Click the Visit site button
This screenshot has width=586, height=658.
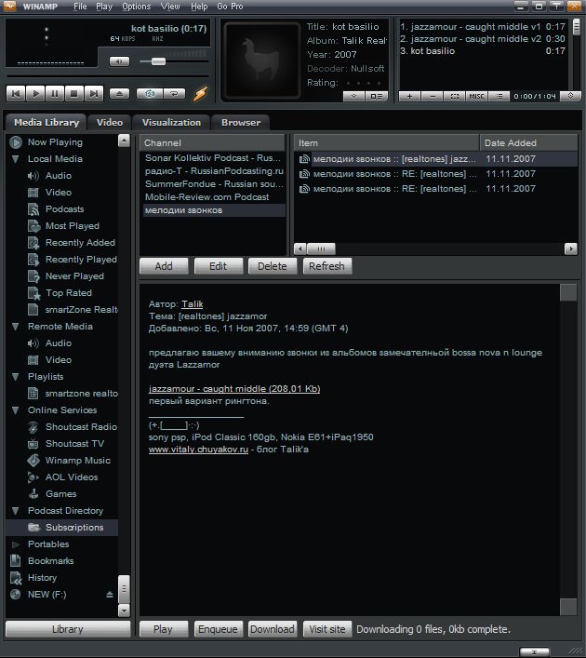pos(327,629)
